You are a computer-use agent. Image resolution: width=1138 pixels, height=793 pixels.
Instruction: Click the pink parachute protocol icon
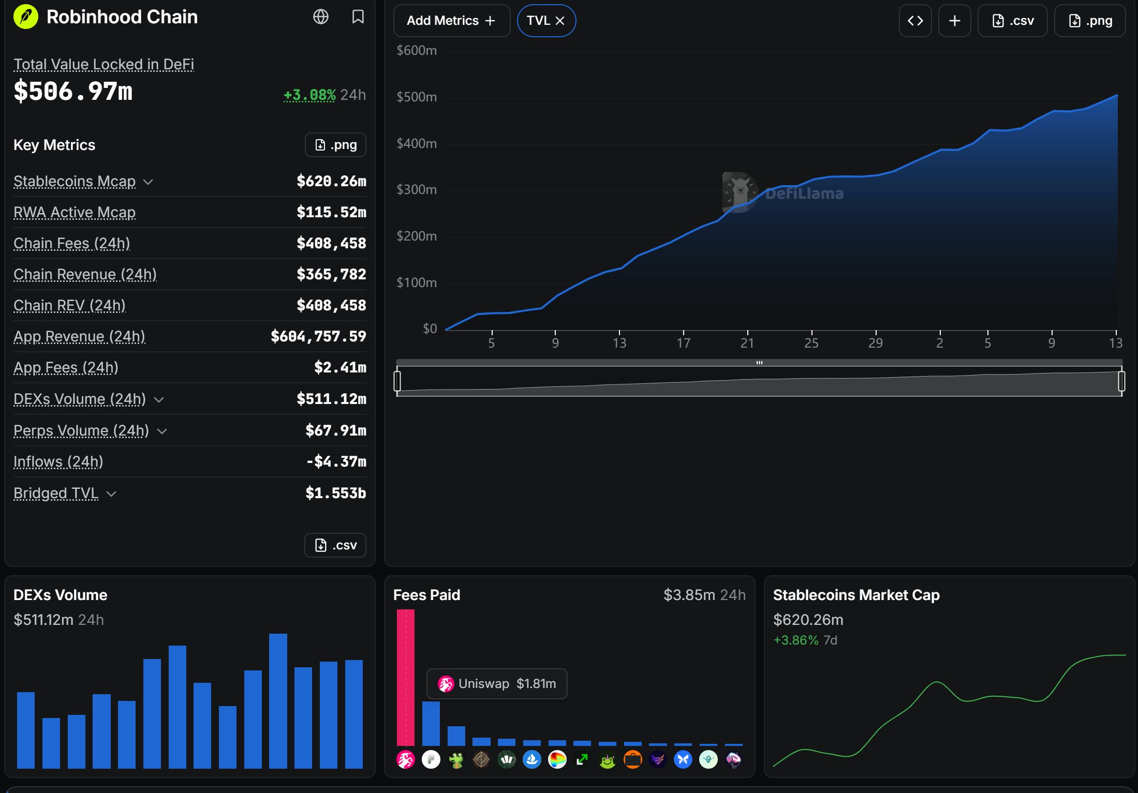734,759
